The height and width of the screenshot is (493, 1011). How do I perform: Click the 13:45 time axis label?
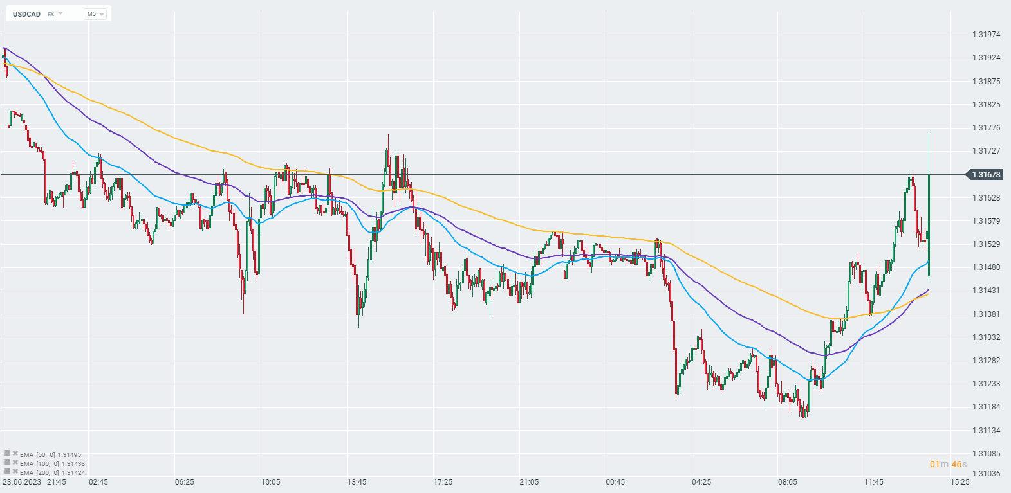tap(357, 482)
